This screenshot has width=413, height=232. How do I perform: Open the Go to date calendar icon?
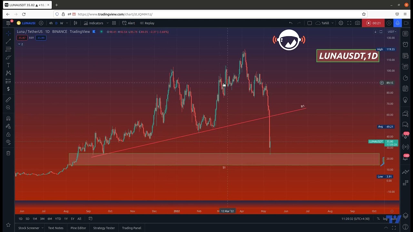click(90, 219)
